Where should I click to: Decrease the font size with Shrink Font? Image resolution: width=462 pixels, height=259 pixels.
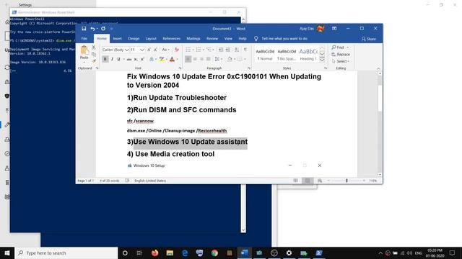tap(156, 50)
